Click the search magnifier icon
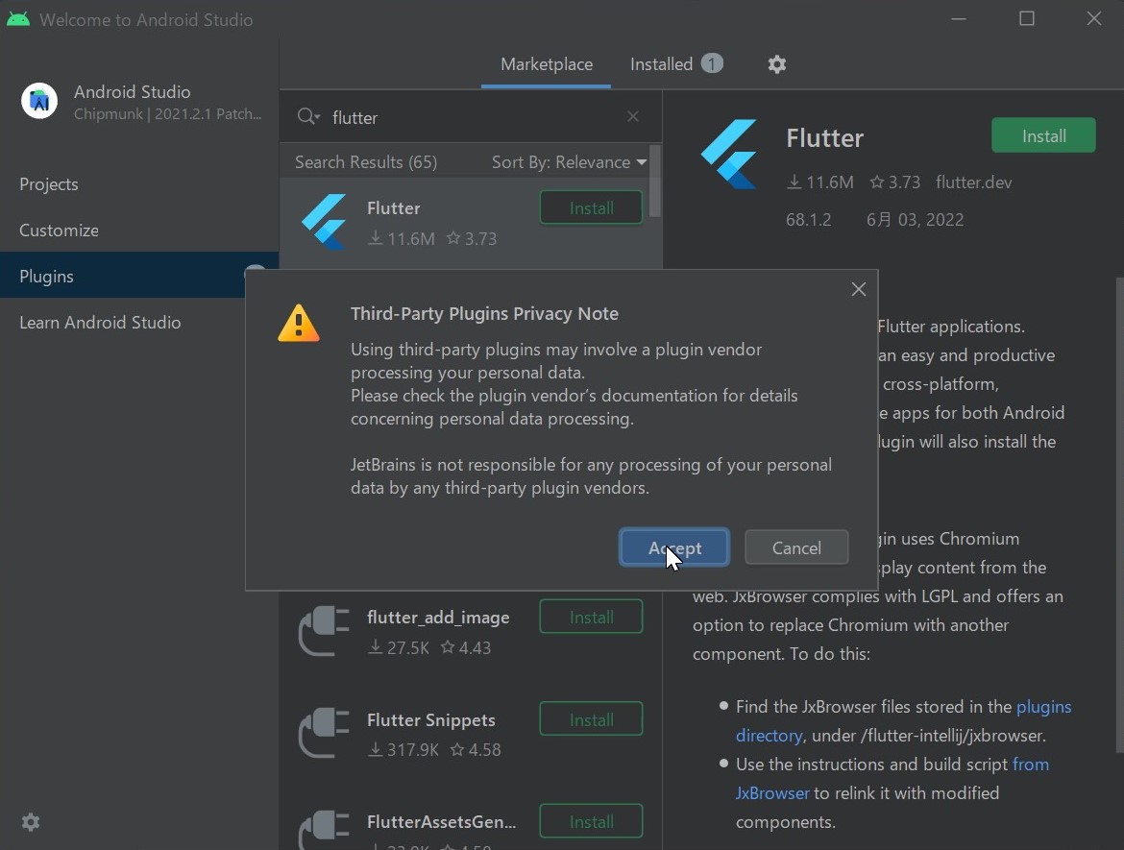The height and width of the screenshot is (850, 1124). point(303,116)
